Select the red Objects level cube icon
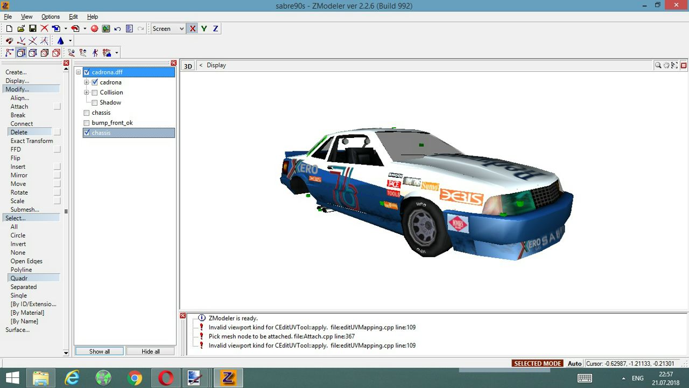Screen dimensions: 689x388 click(x=56, y=53)
